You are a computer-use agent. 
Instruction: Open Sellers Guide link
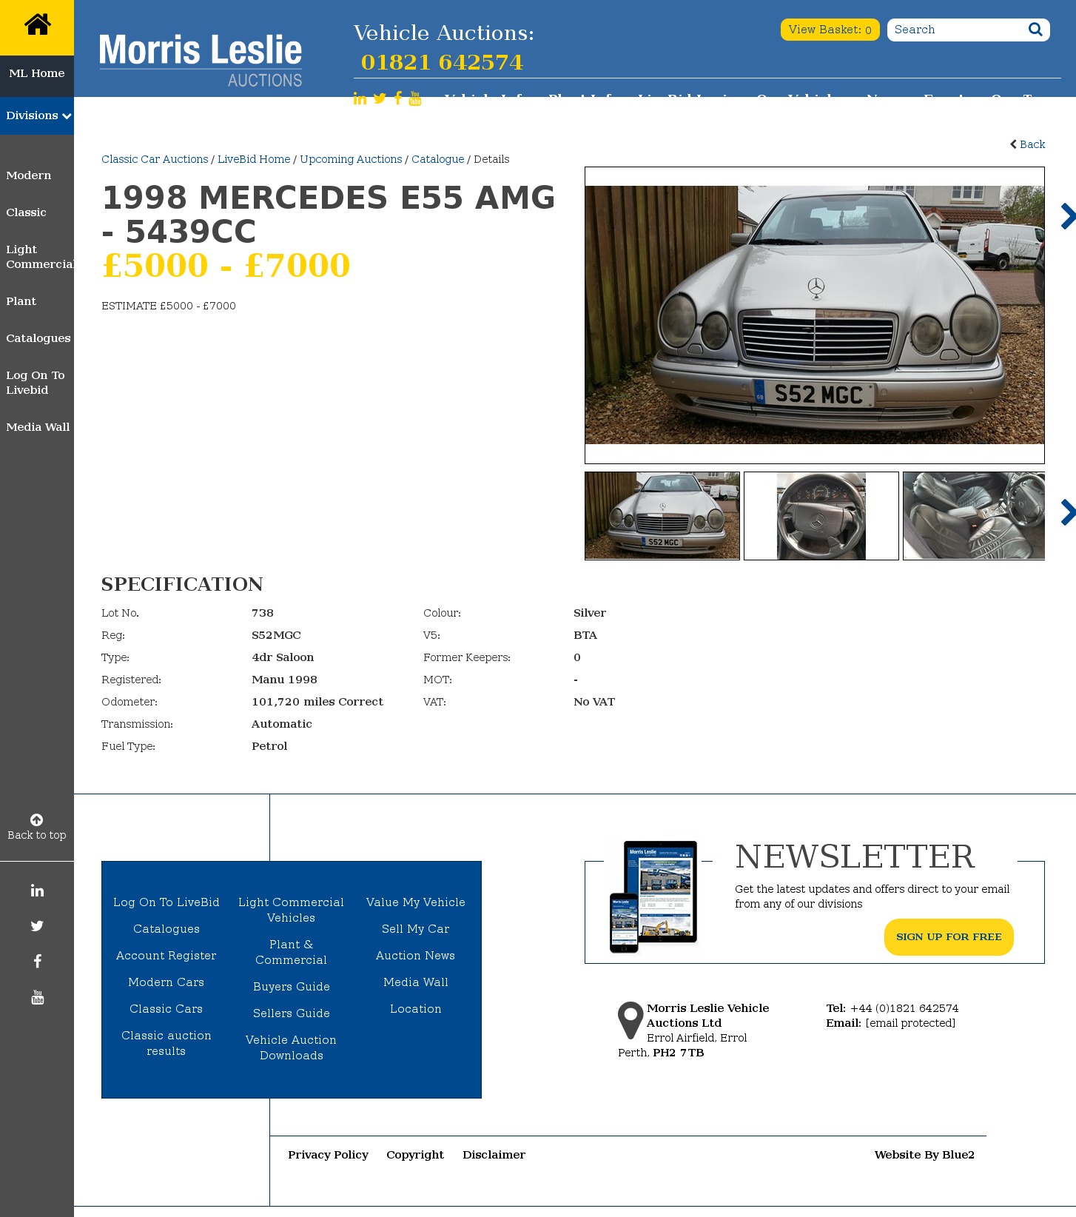click(292, 1013)
